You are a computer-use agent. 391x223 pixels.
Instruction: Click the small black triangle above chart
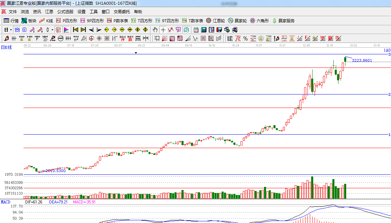136,53
